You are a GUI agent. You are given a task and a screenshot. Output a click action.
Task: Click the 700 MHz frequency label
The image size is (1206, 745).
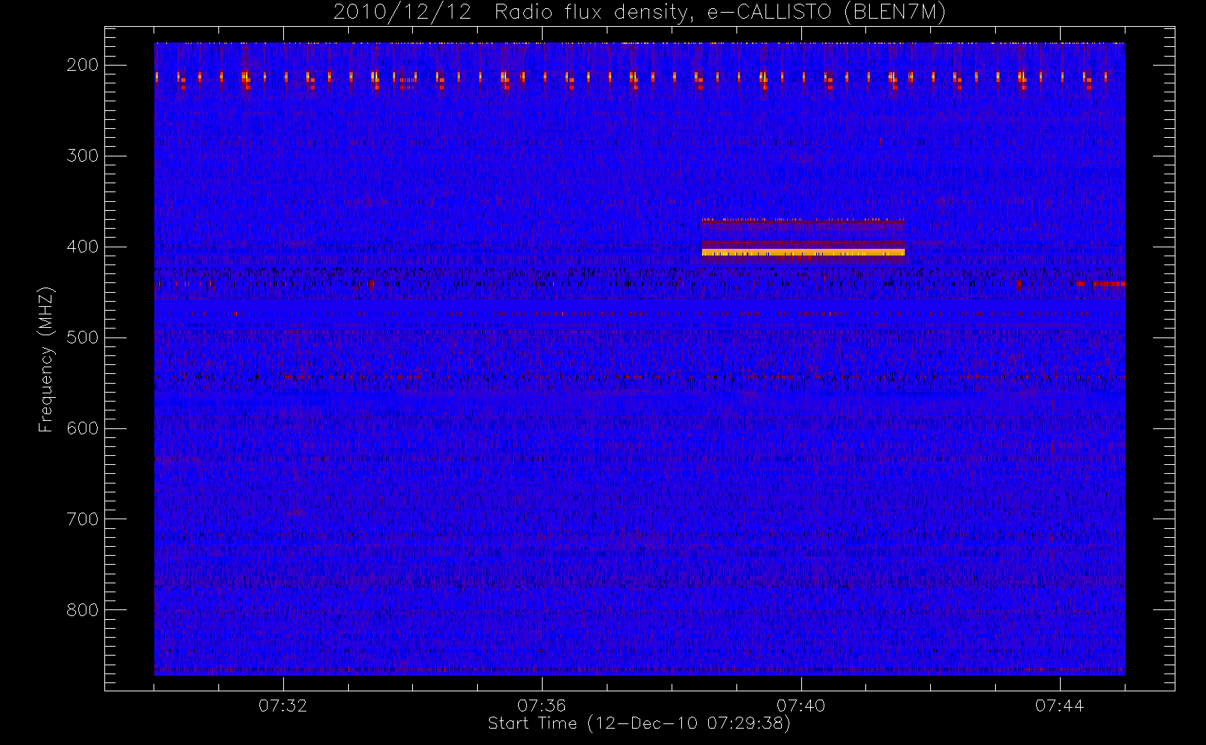(82, 519)
